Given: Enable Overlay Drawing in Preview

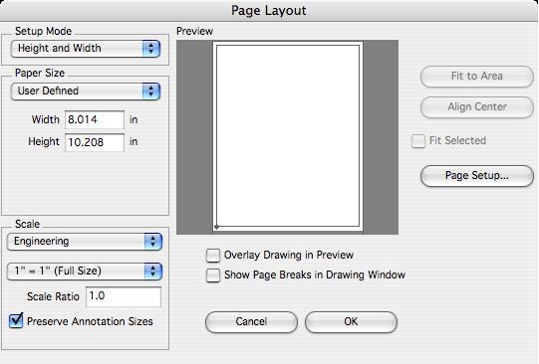Looking at the screenshot, I should point(213,256).
